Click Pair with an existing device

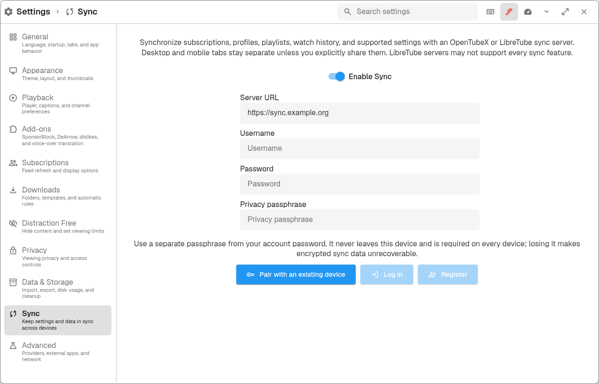(x=296, y=274)
